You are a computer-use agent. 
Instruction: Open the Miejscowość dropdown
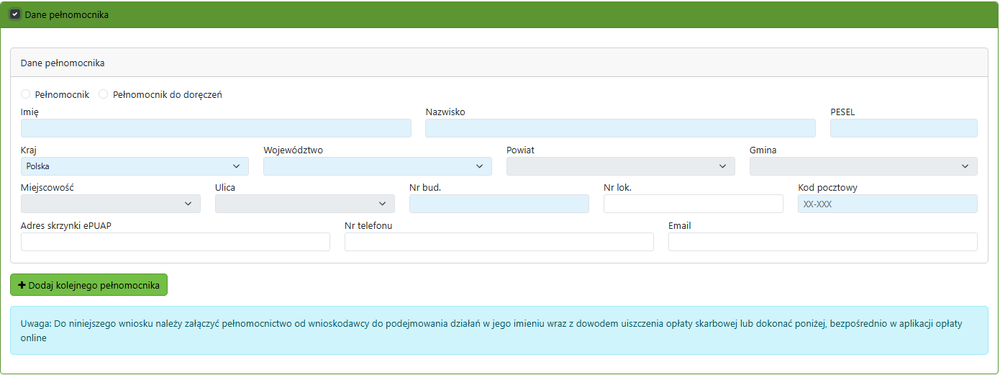click(111, 204)
